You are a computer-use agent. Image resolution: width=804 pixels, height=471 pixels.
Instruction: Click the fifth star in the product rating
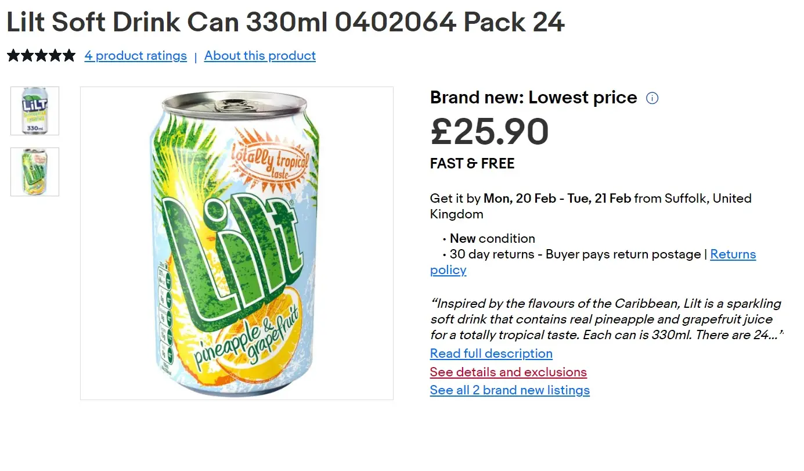point(70,55)
